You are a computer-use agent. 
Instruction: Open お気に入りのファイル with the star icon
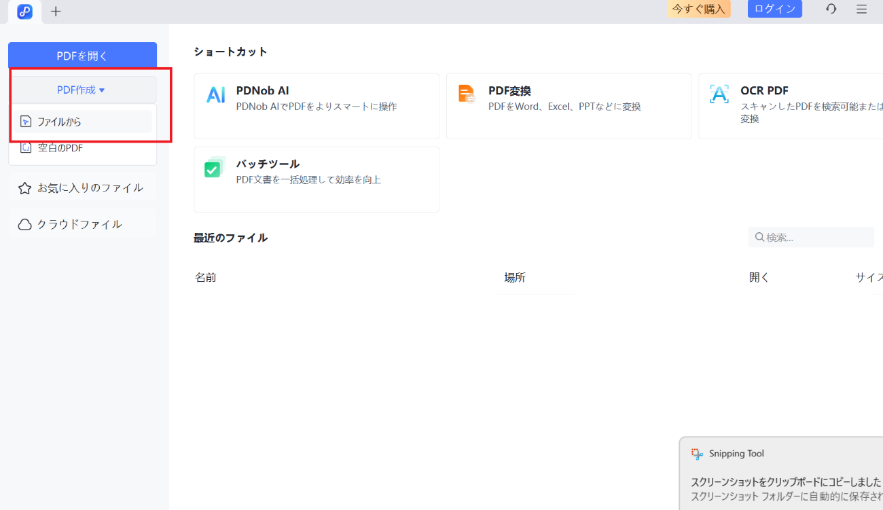click(x=82, y=187)
